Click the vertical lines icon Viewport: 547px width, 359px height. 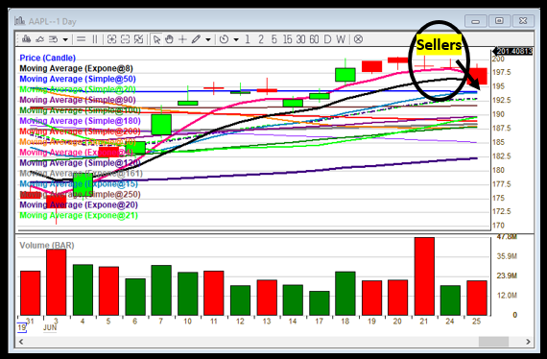tap(95, 39)
